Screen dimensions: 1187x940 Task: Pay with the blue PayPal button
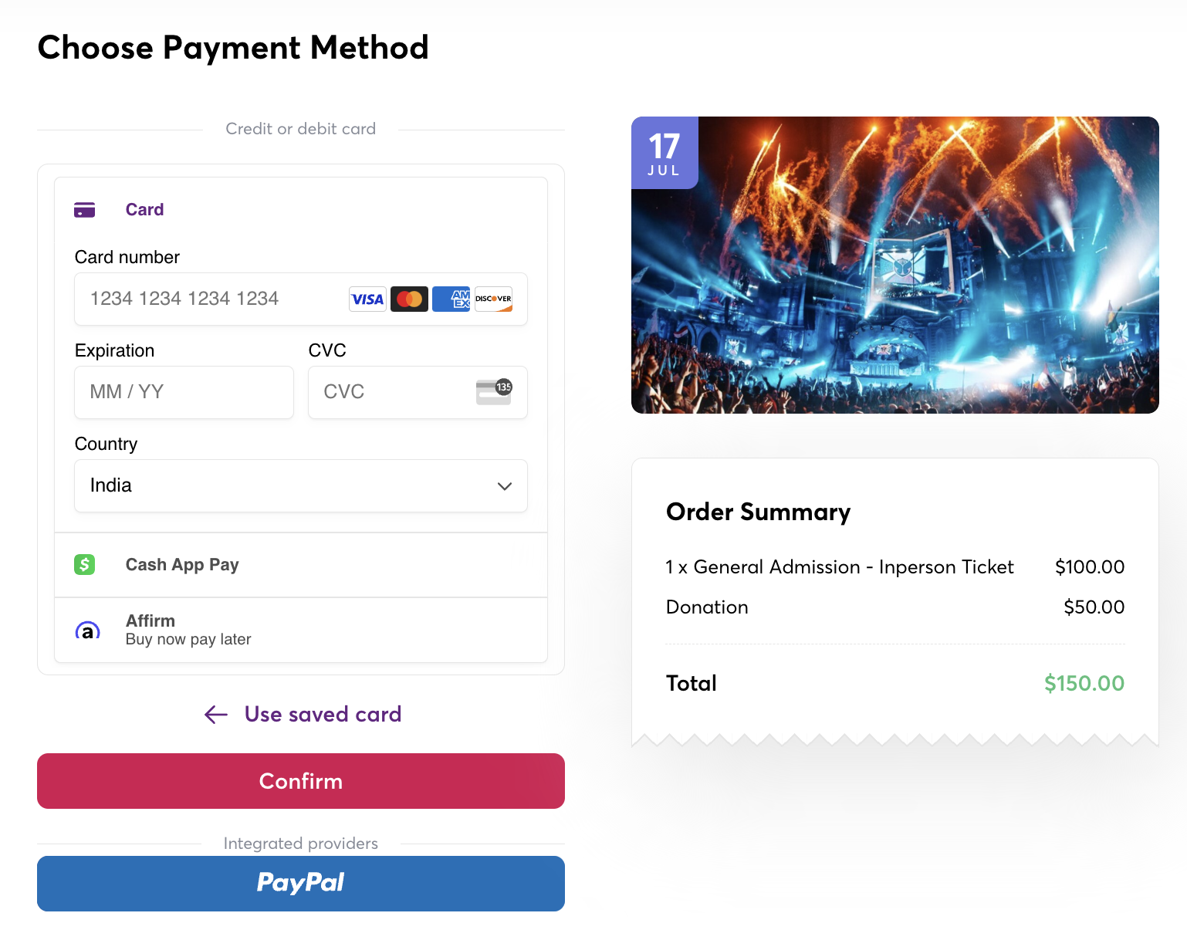click(x=301, y=884)
